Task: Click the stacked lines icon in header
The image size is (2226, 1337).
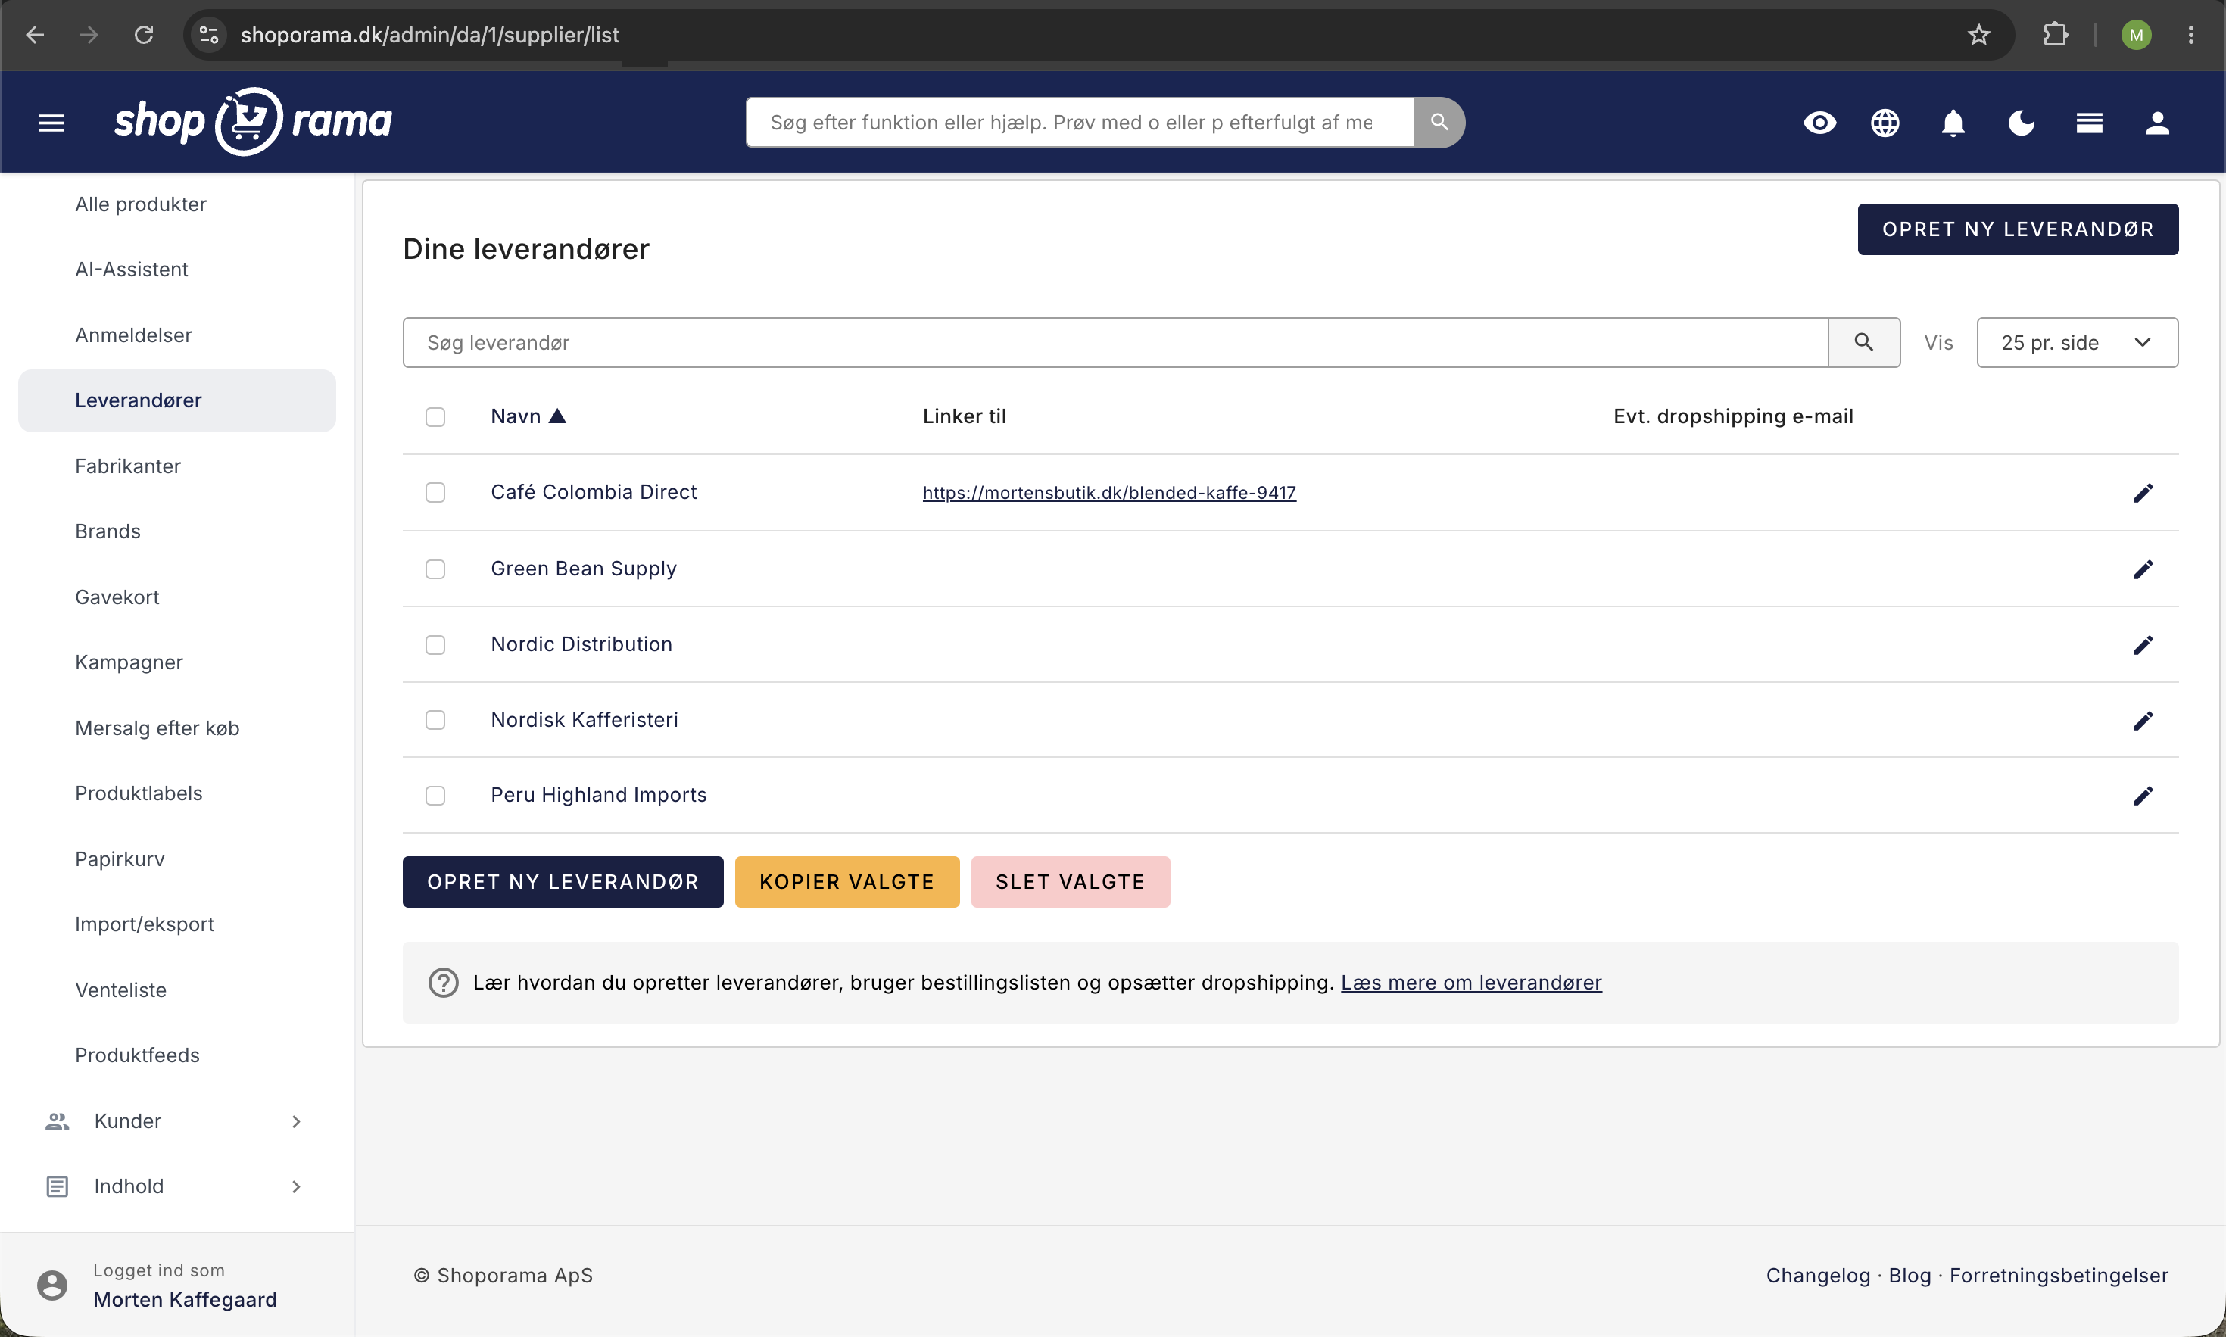Action: click(x=2089, y=123)
